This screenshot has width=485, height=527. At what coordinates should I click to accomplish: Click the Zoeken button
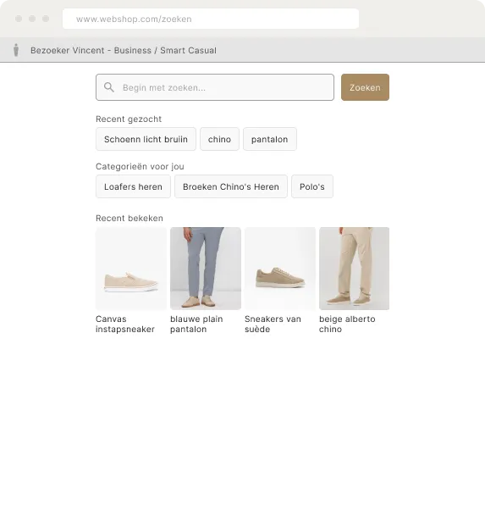365,87
